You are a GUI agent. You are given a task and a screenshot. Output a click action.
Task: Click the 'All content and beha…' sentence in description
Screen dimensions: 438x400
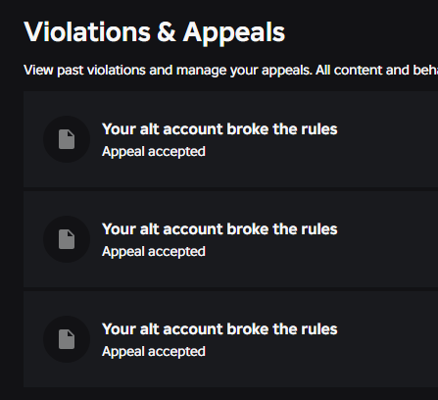coord(376,70)
